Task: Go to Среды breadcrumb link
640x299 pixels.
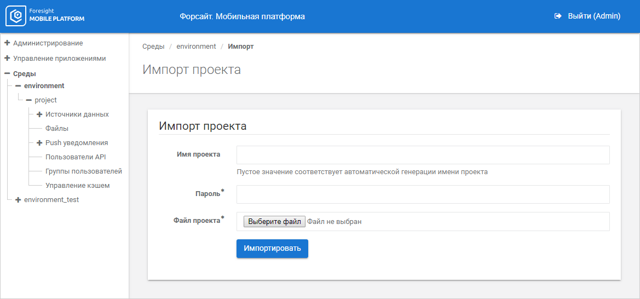Action: 153,47
